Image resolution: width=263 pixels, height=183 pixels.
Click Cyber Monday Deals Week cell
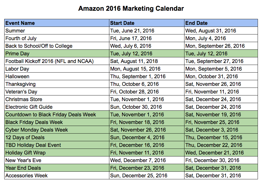[57, 130]
